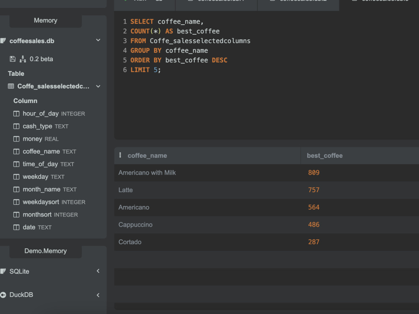Click the coffeesales.db database icon
Image resolution: width=419 pixels, height=314 pixels.
[x=3, y=41]
